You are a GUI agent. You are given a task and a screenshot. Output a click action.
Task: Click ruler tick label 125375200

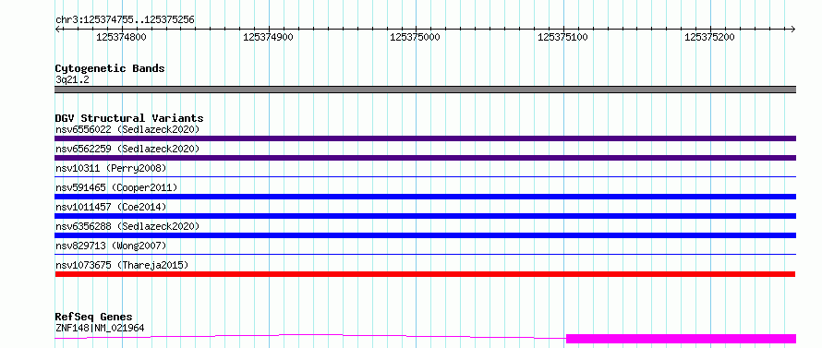click(710, 37)
